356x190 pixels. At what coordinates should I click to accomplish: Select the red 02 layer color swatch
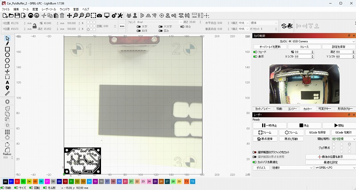(x=16, y=182)
